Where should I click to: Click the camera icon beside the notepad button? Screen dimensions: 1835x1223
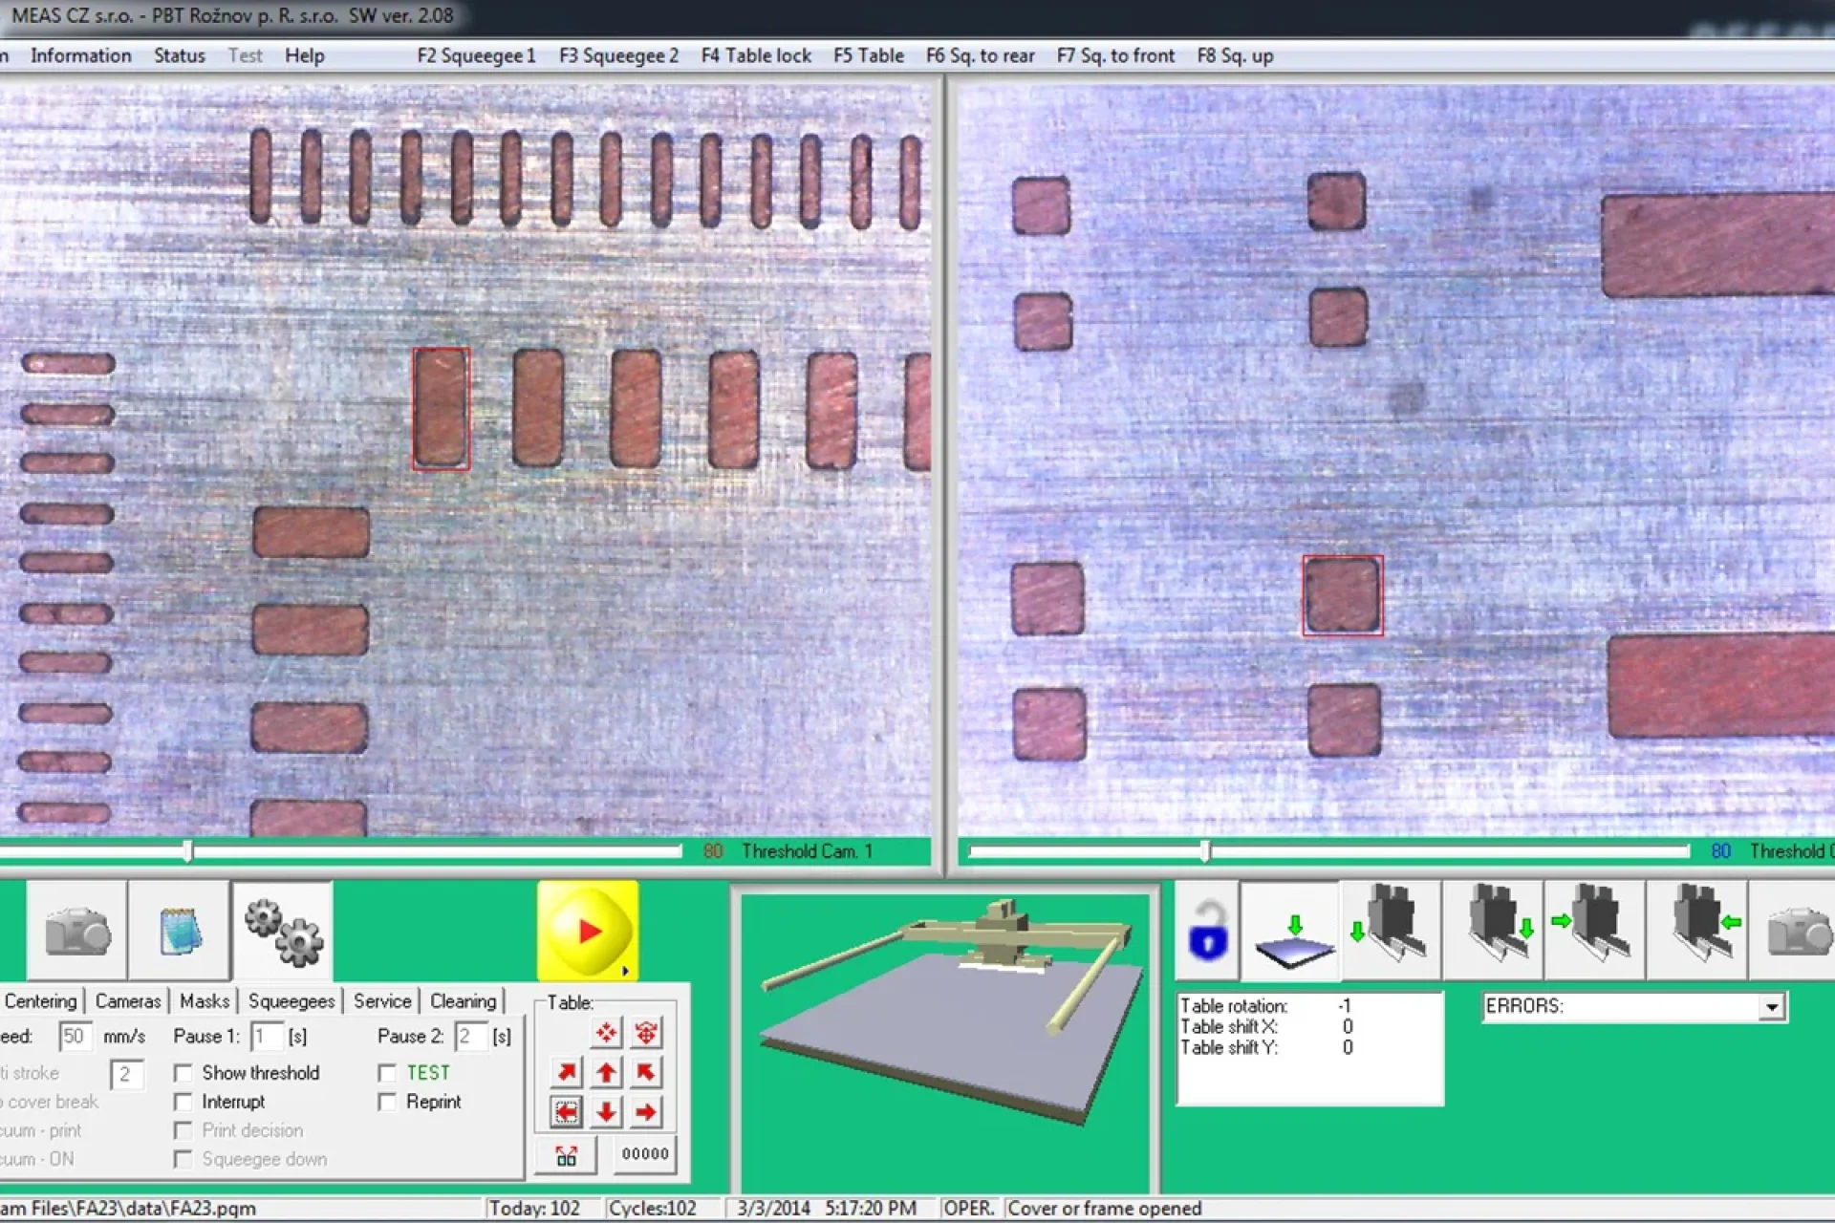click(77, 931)
